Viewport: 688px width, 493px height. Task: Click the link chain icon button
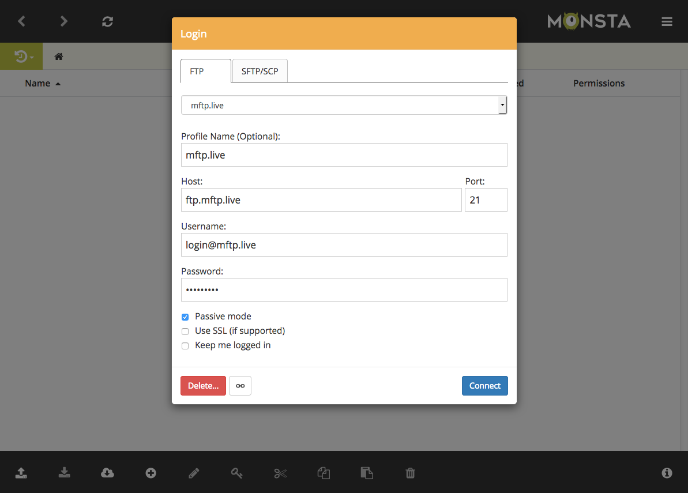(240, 386)
